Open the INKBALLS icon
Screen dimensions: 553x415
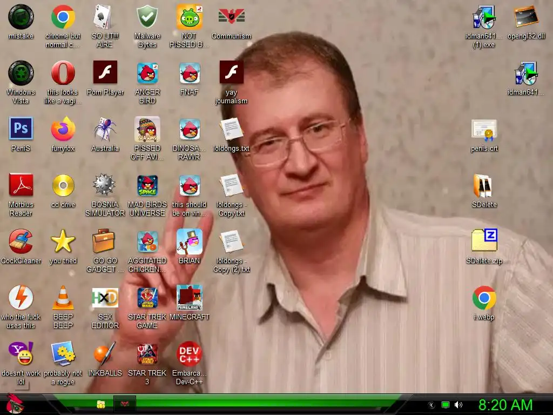click(x=105, y=353)
